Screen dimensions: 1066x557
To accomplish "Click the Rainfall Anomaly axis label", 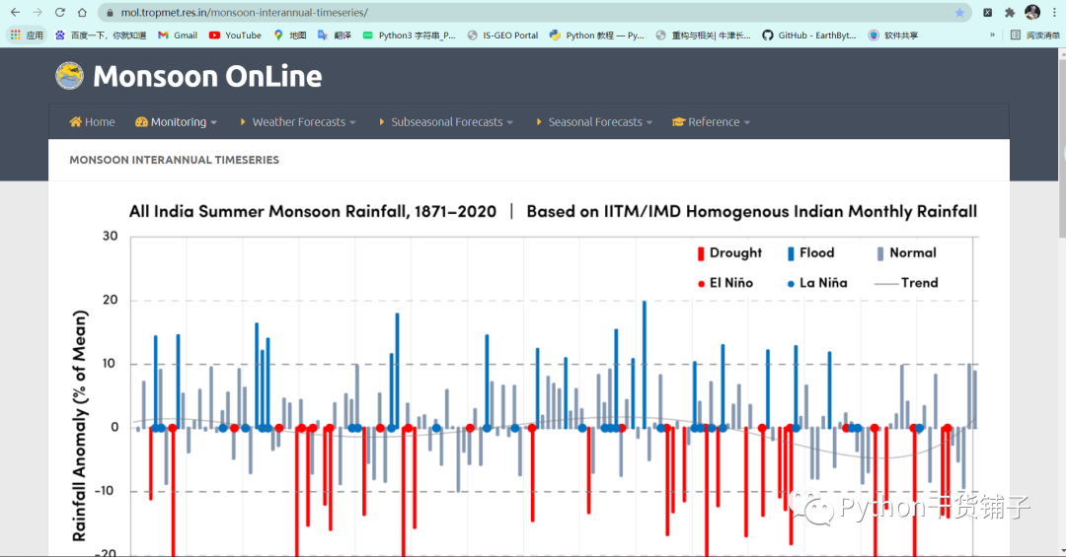I will click(80, 425).
